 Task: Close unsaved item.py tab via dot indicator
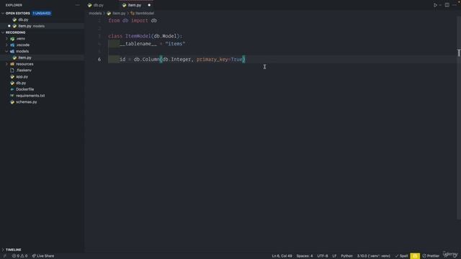pos(149,5)
